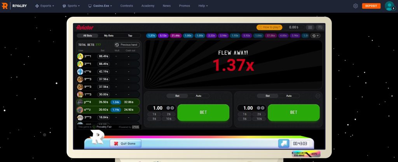Click avatar of user 1***3
The image size is (398, 162).
80,94
